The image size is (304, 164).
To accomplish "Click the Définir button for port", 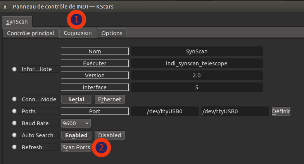I will click(x=281, y=111).
